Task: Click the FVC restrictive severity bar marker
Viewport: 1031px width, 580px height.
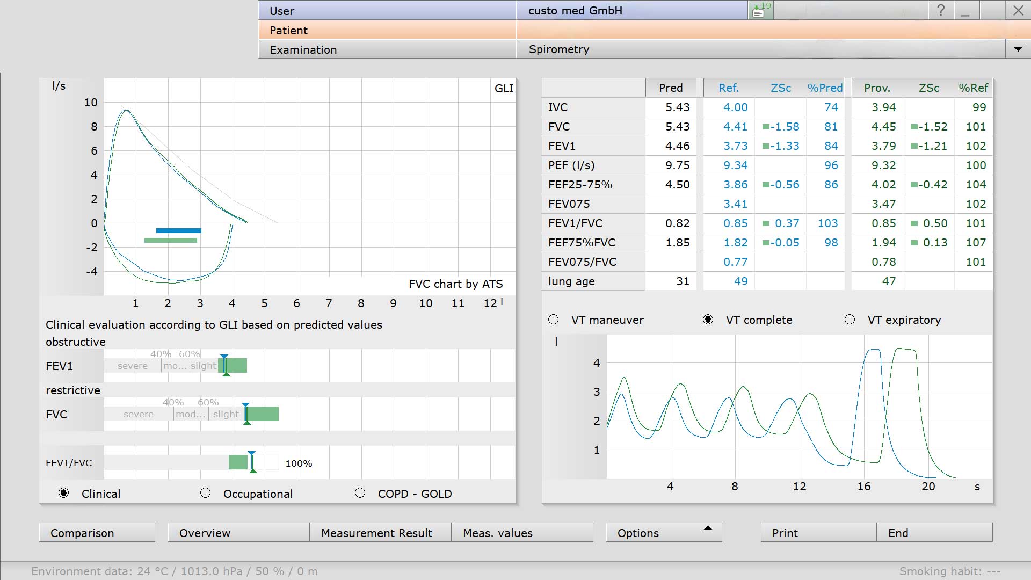Action: 246,414
